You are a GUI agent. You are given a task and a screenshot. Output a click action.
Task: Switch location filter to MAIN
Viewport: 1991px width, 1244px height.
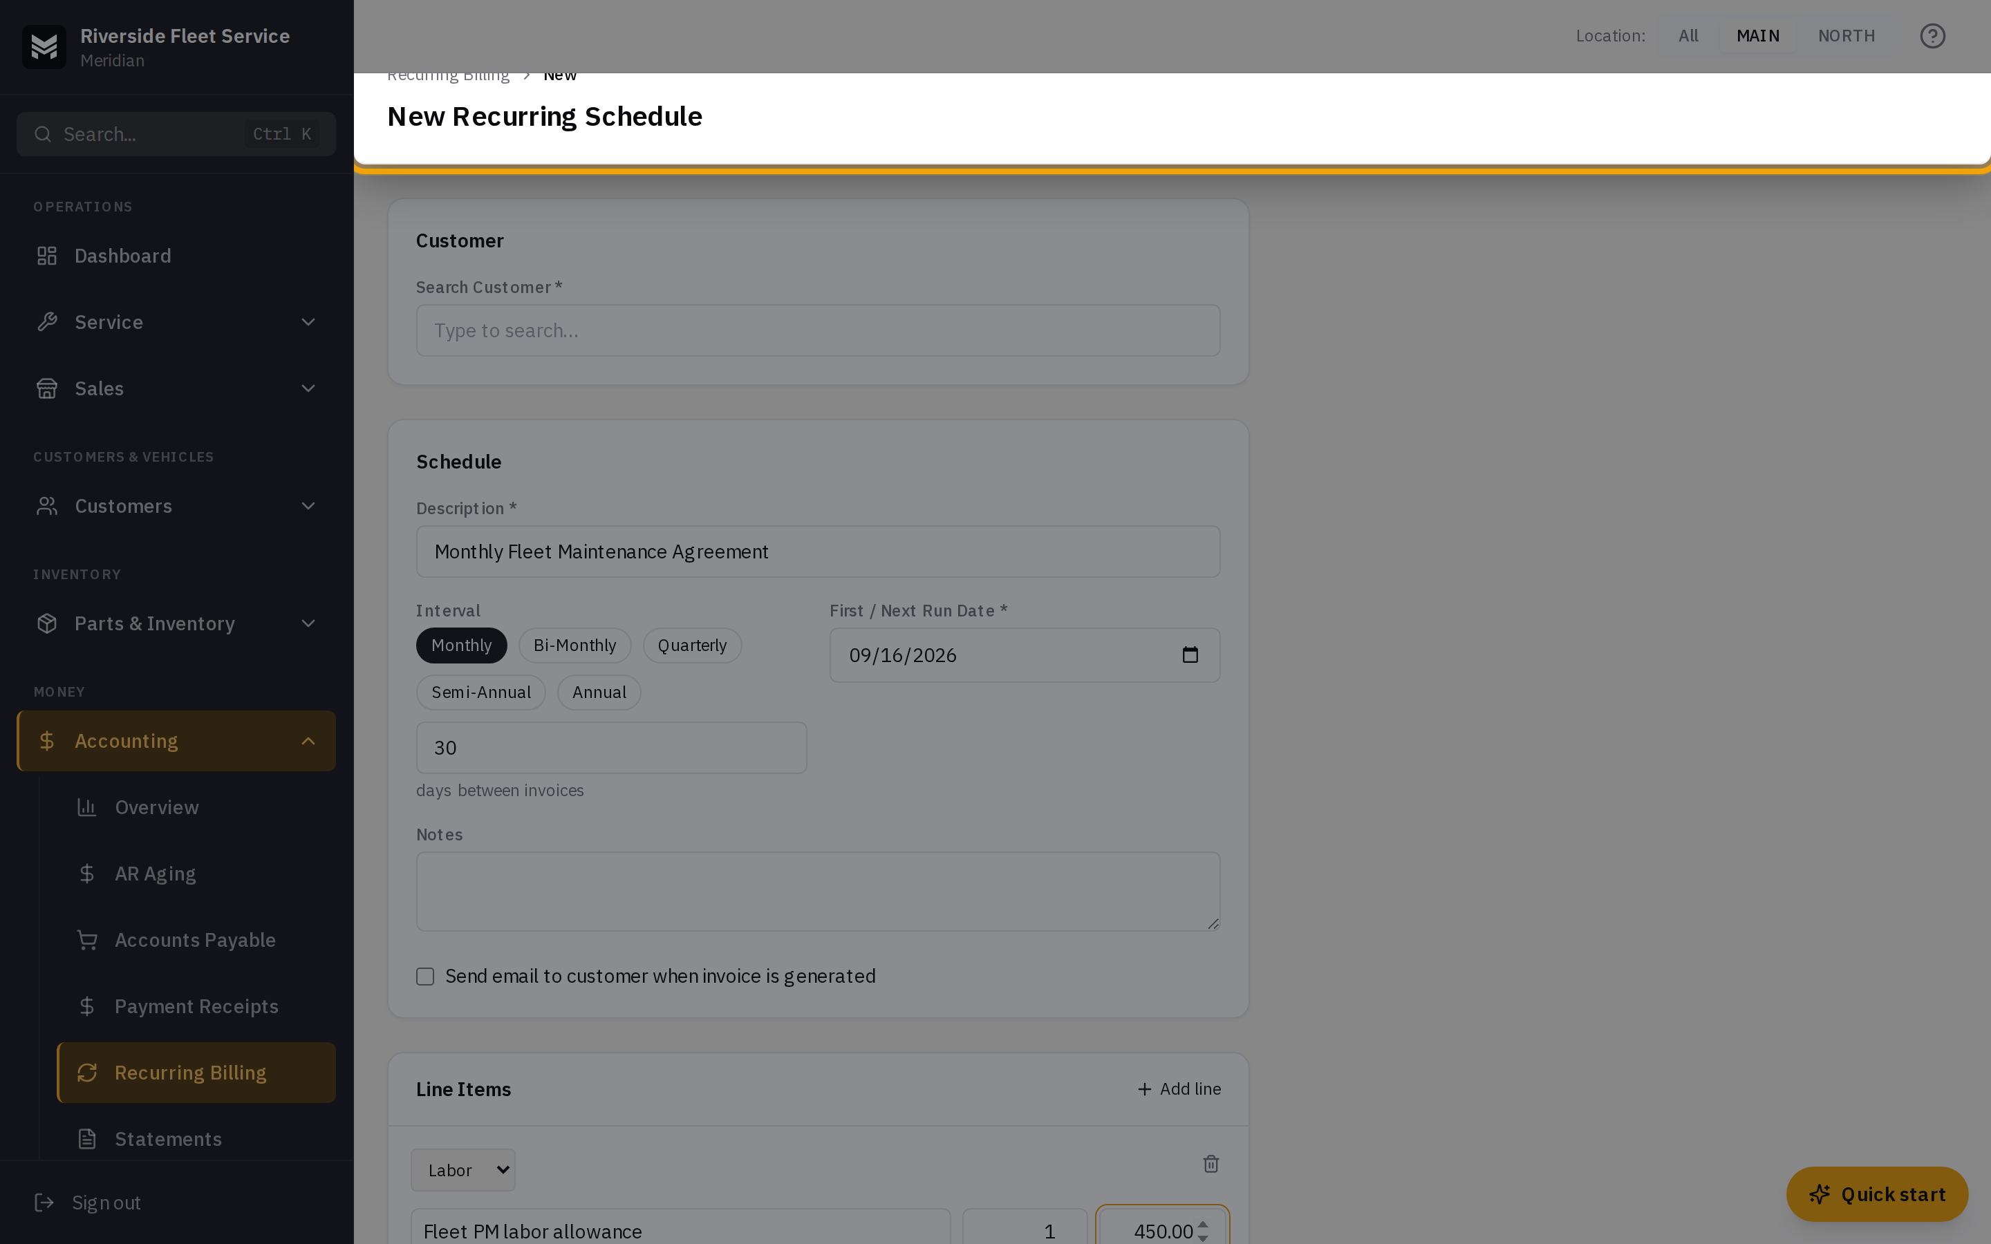click(1758, 36)
